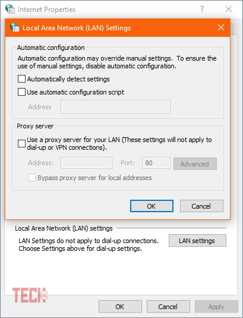Click the Apply button
This screenshot has height=318, width=243.
tap(216, 307)
